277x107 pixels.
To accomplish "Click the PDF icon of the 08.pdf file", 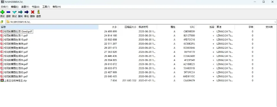I will (x=2, y=48).
